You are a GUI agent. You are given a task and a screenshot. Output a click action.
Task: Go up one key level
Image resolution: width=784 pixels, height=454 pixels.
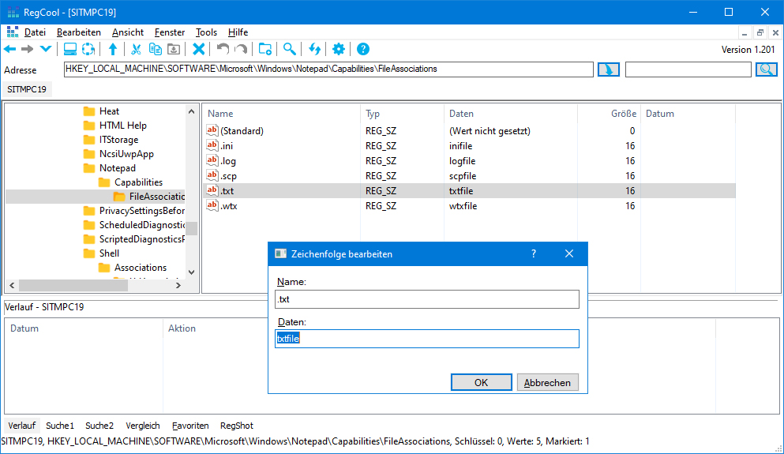point(113,49)
